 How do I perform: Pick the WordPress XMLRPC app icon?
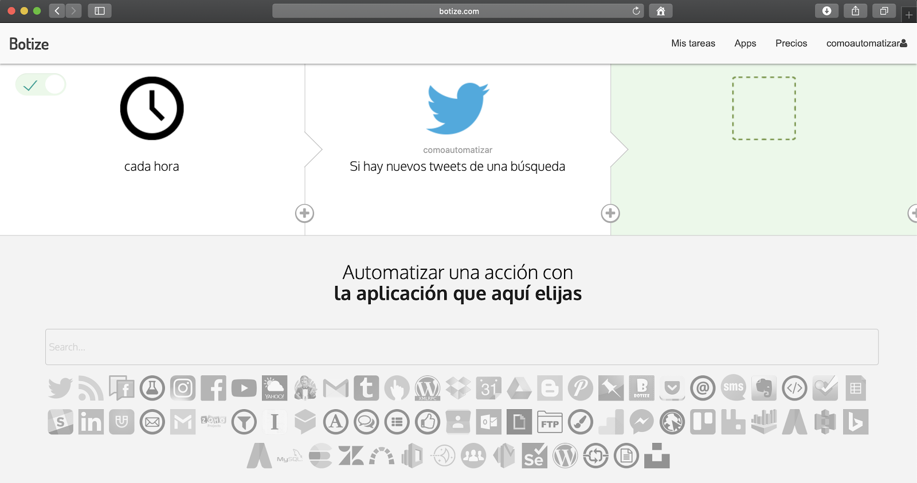[428, 388]
